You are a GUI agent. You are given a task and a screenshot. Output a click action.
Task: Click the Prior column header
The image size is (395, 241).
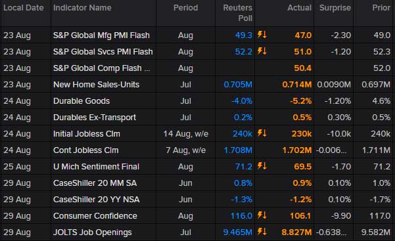tap(381, 8)
